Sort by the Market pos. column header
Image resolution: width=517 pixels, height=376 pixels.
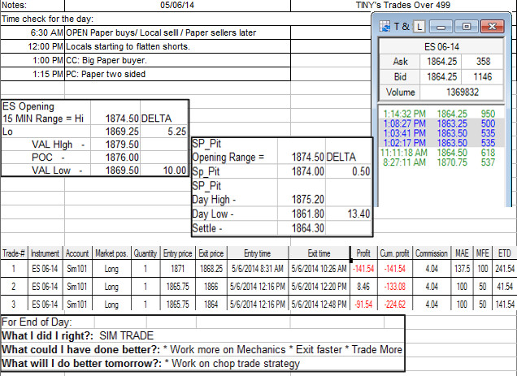[111, 253]
